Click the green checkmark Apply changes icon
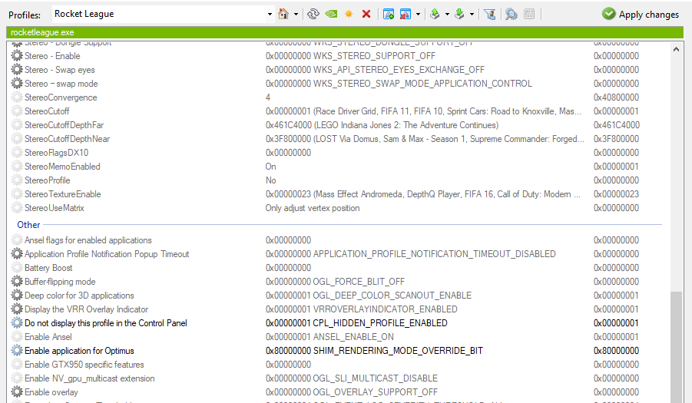 tap(608, 14)
